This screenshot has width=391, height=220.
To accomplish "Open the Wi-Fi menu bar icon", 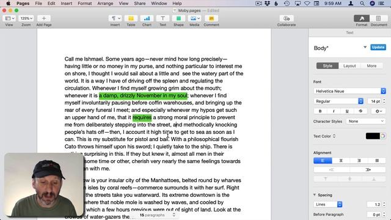I will (307, 3).
